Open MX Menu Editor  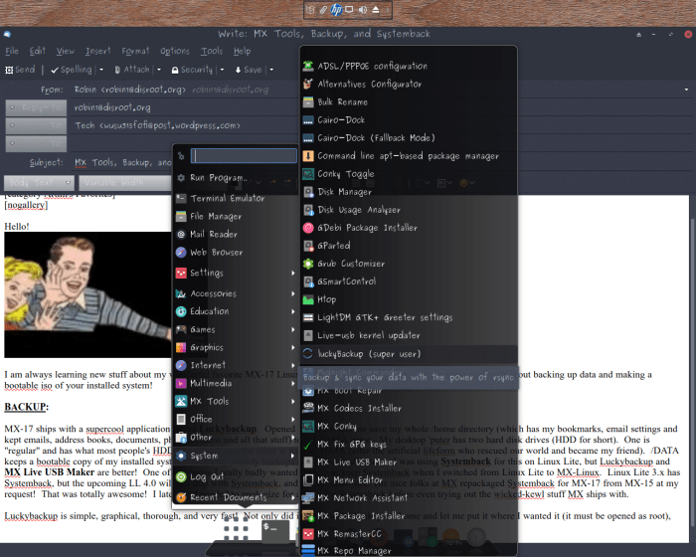[409, 480]
